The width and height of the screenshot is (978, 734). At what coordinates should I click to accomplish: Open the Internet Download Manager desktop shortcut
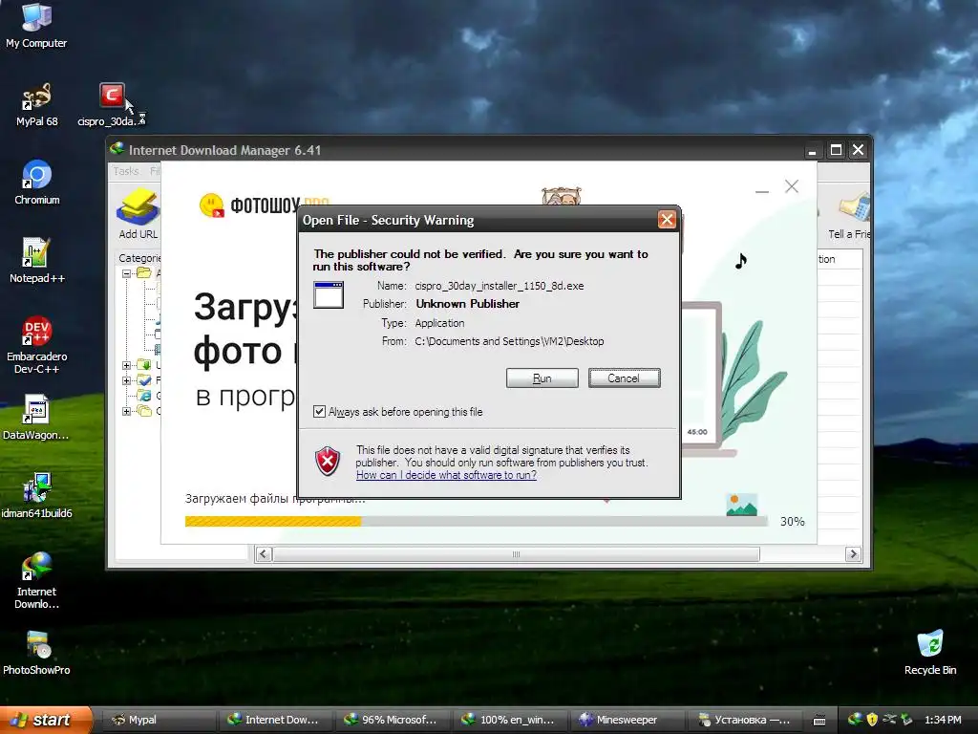pos(36,580)
